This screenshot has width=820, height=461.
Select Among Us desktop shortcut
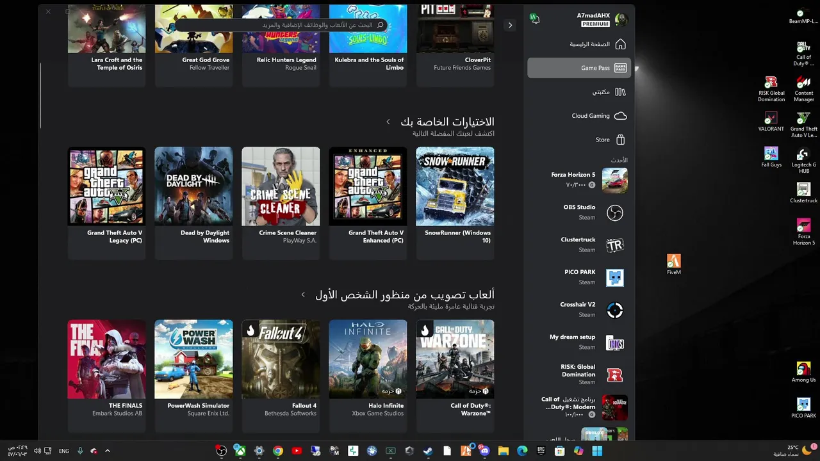click(803, 373)
